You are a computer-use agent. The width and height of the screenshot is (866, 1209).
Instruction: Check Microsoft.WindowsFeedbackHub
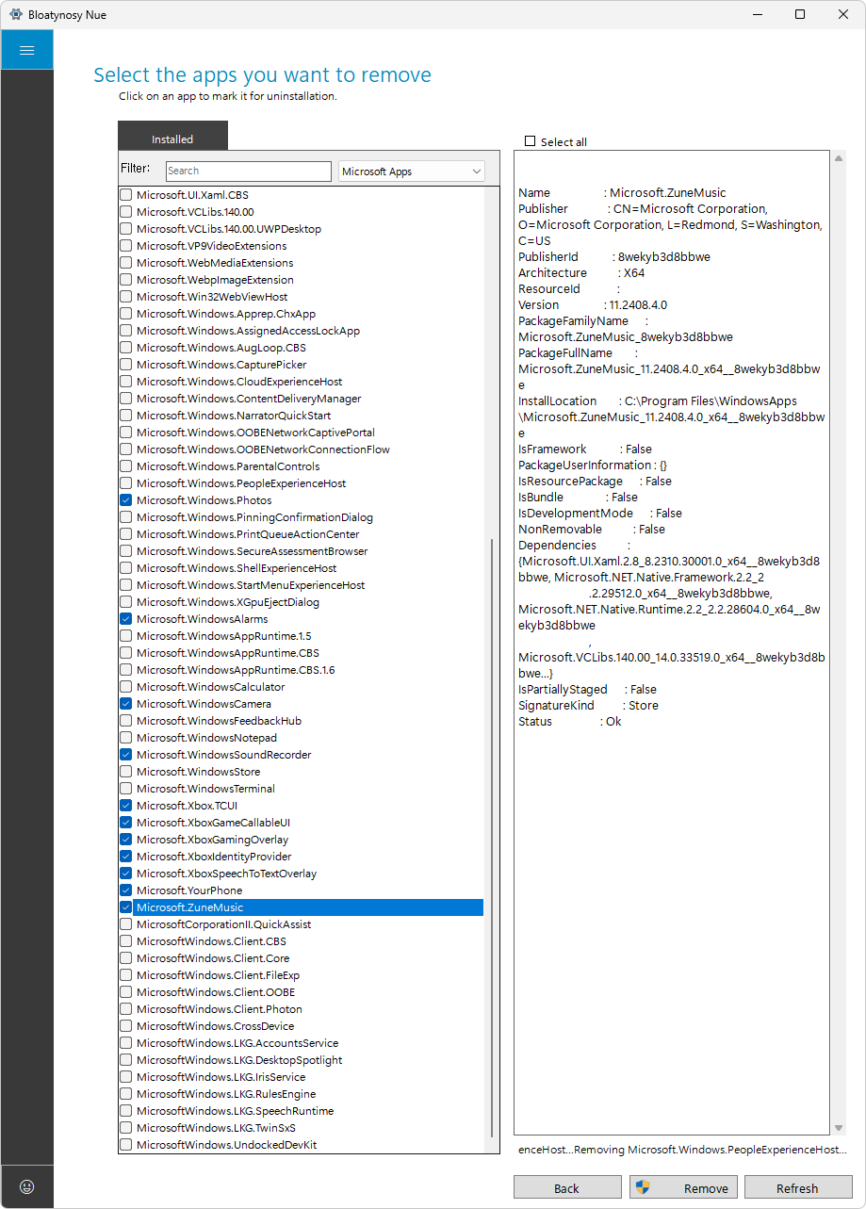tap(126, 721)
